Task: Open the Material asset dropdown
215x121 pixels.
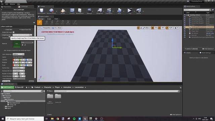Action: (x=27, y=42)
